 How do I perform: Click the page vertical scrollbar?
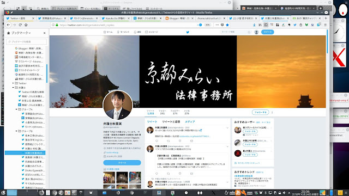click(327, 42)
